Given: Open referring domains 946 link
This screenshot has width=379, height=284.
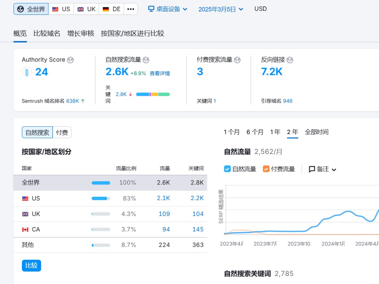Looking at the screenshot, I should pyautogui.click(x=288, y=101).
